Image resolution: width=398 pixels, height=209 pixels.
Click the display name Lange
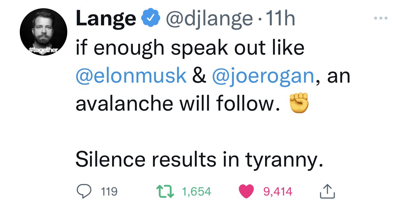[106, 20]
